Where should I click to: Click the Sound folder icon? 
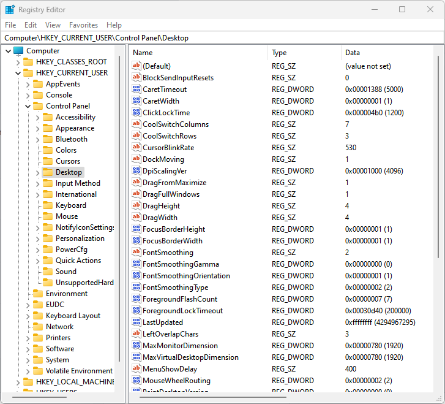[x=48, y=272]
